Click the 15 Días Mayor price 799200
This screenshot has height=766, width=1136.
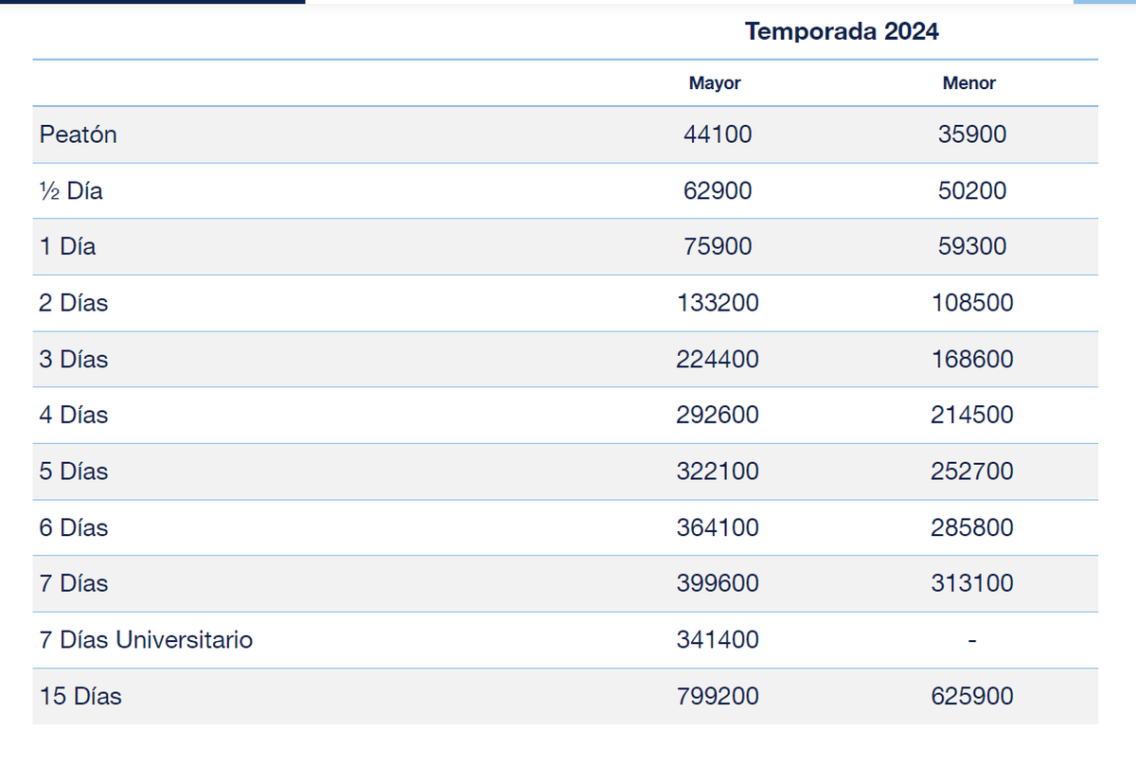718,697
